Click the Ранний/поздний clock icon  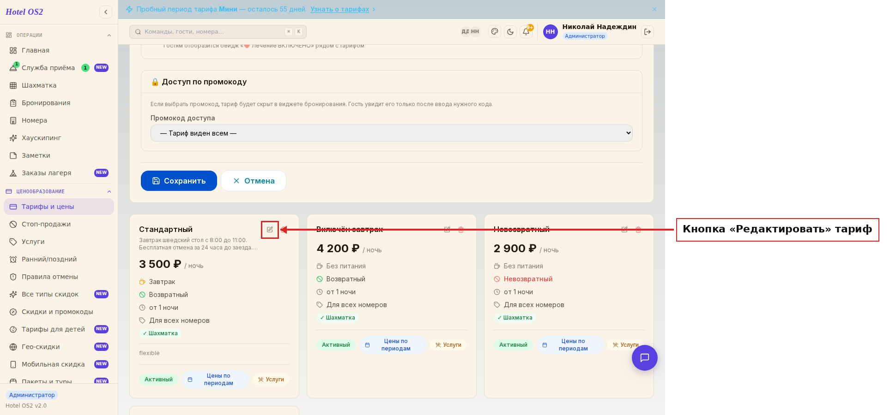coord(13,259)
